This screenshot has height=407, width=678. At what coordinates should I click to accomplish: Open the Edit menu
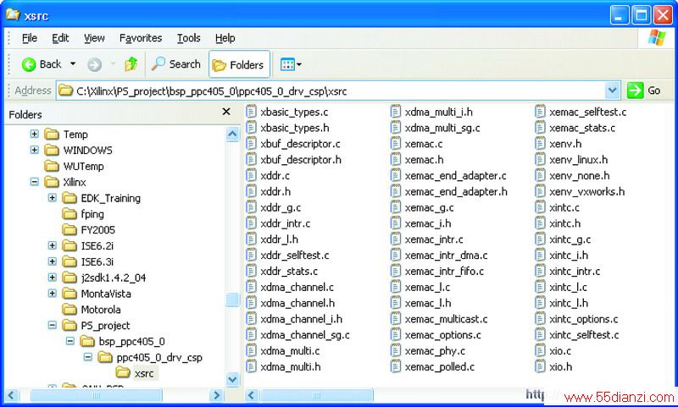[x=60, y=38]
